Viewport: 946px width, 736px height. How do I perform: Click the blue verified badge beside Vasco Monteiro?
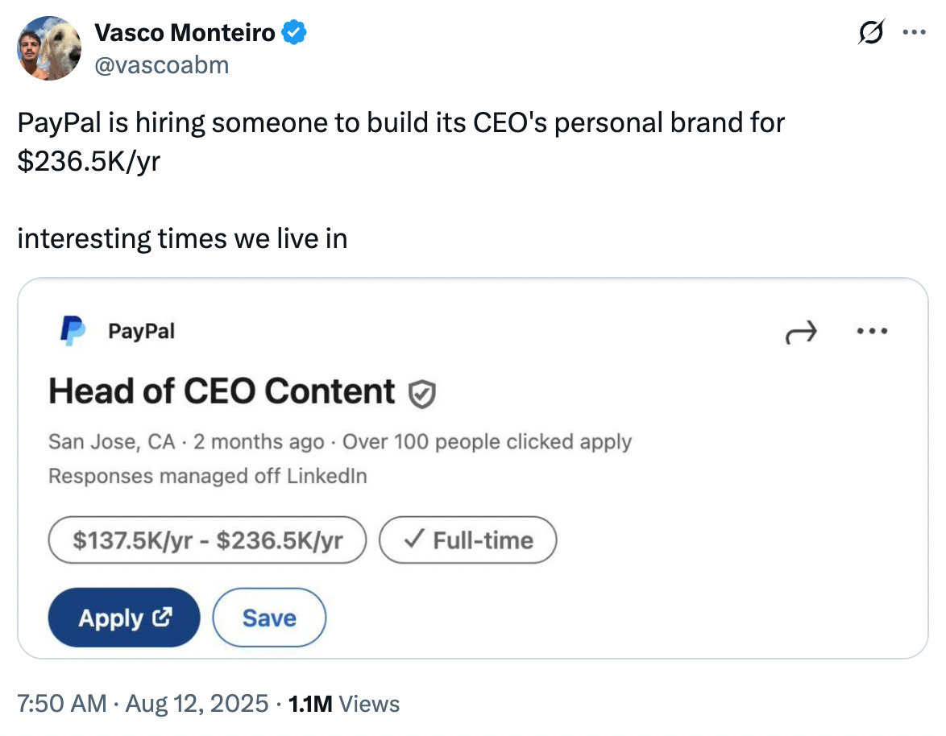pyautogui.click(x=293, y=33)
